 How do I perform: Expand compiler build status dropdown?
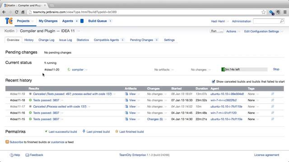(x=86, y=70)
